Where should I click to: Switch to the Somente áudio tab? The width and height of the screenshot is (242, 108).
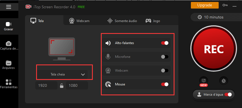[122, 21]
